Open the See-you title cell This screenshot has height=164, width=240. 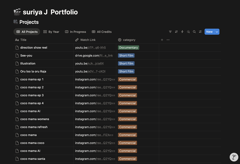coord(26,56)
